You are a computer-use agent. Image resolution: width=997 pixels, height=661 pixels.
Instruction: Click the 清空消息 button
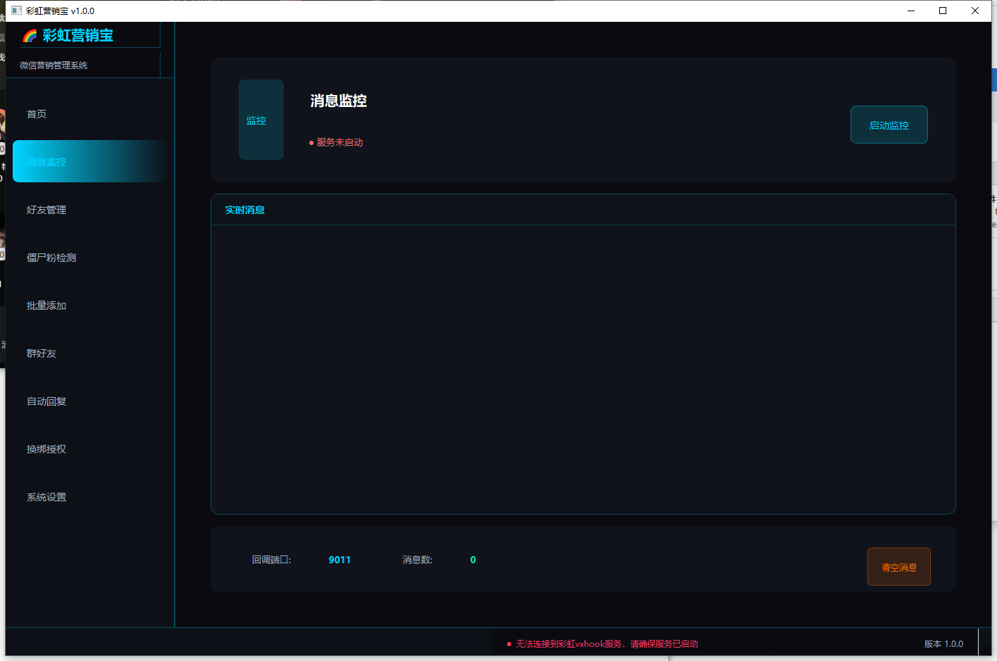click(x=899, y=567)
